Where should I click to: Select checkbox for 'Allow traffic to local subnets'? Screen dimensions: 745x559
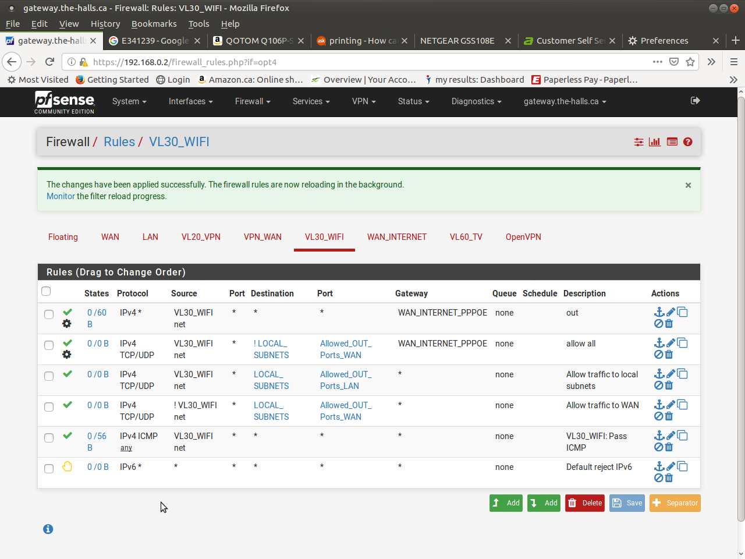tap(49, 376)
